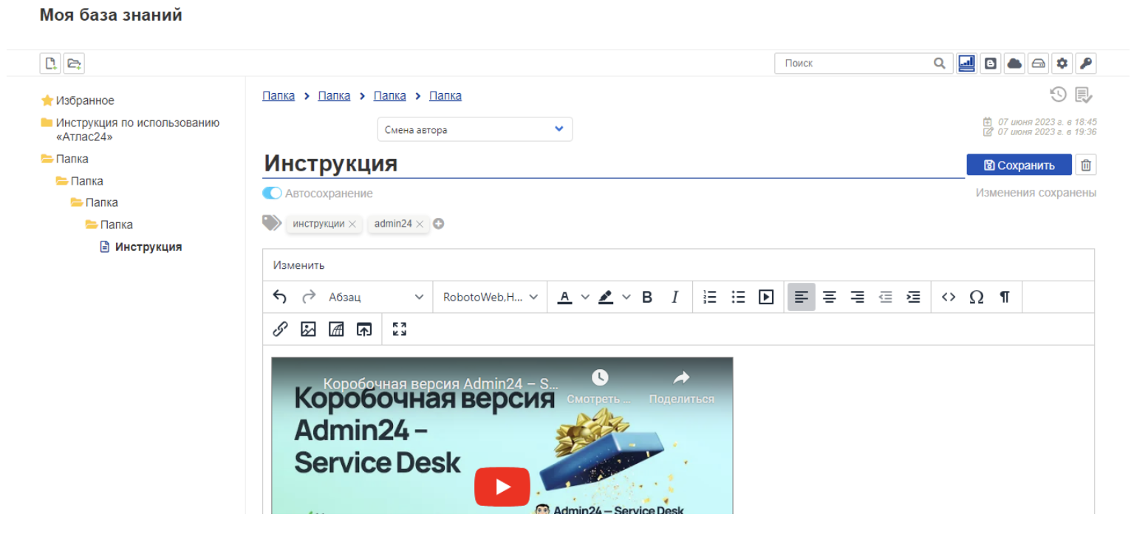Remove the 'admin24' tag
1148x545 pixels.
click(x=420, y=224)
